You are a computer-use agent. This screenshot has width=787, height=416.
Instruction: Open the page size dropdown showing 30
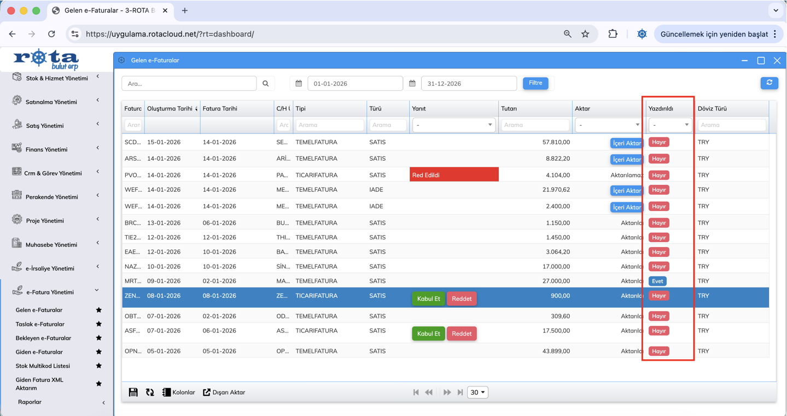click(477, 392)
